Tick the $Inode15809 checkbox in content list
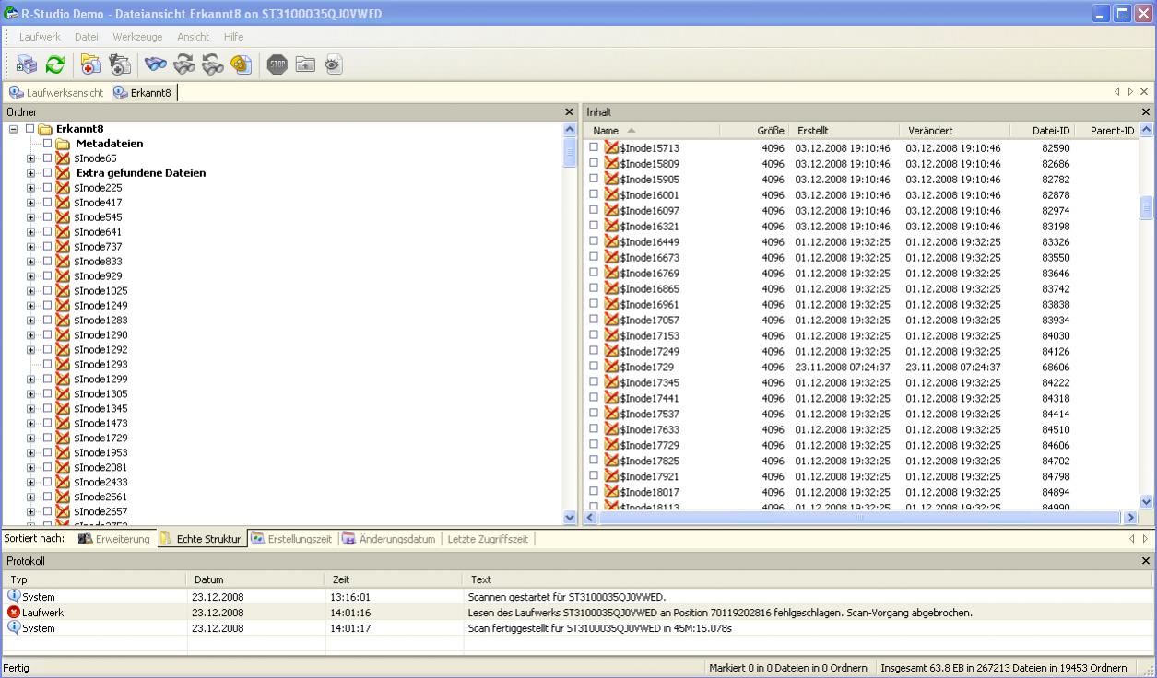 (x=595, y=163)
